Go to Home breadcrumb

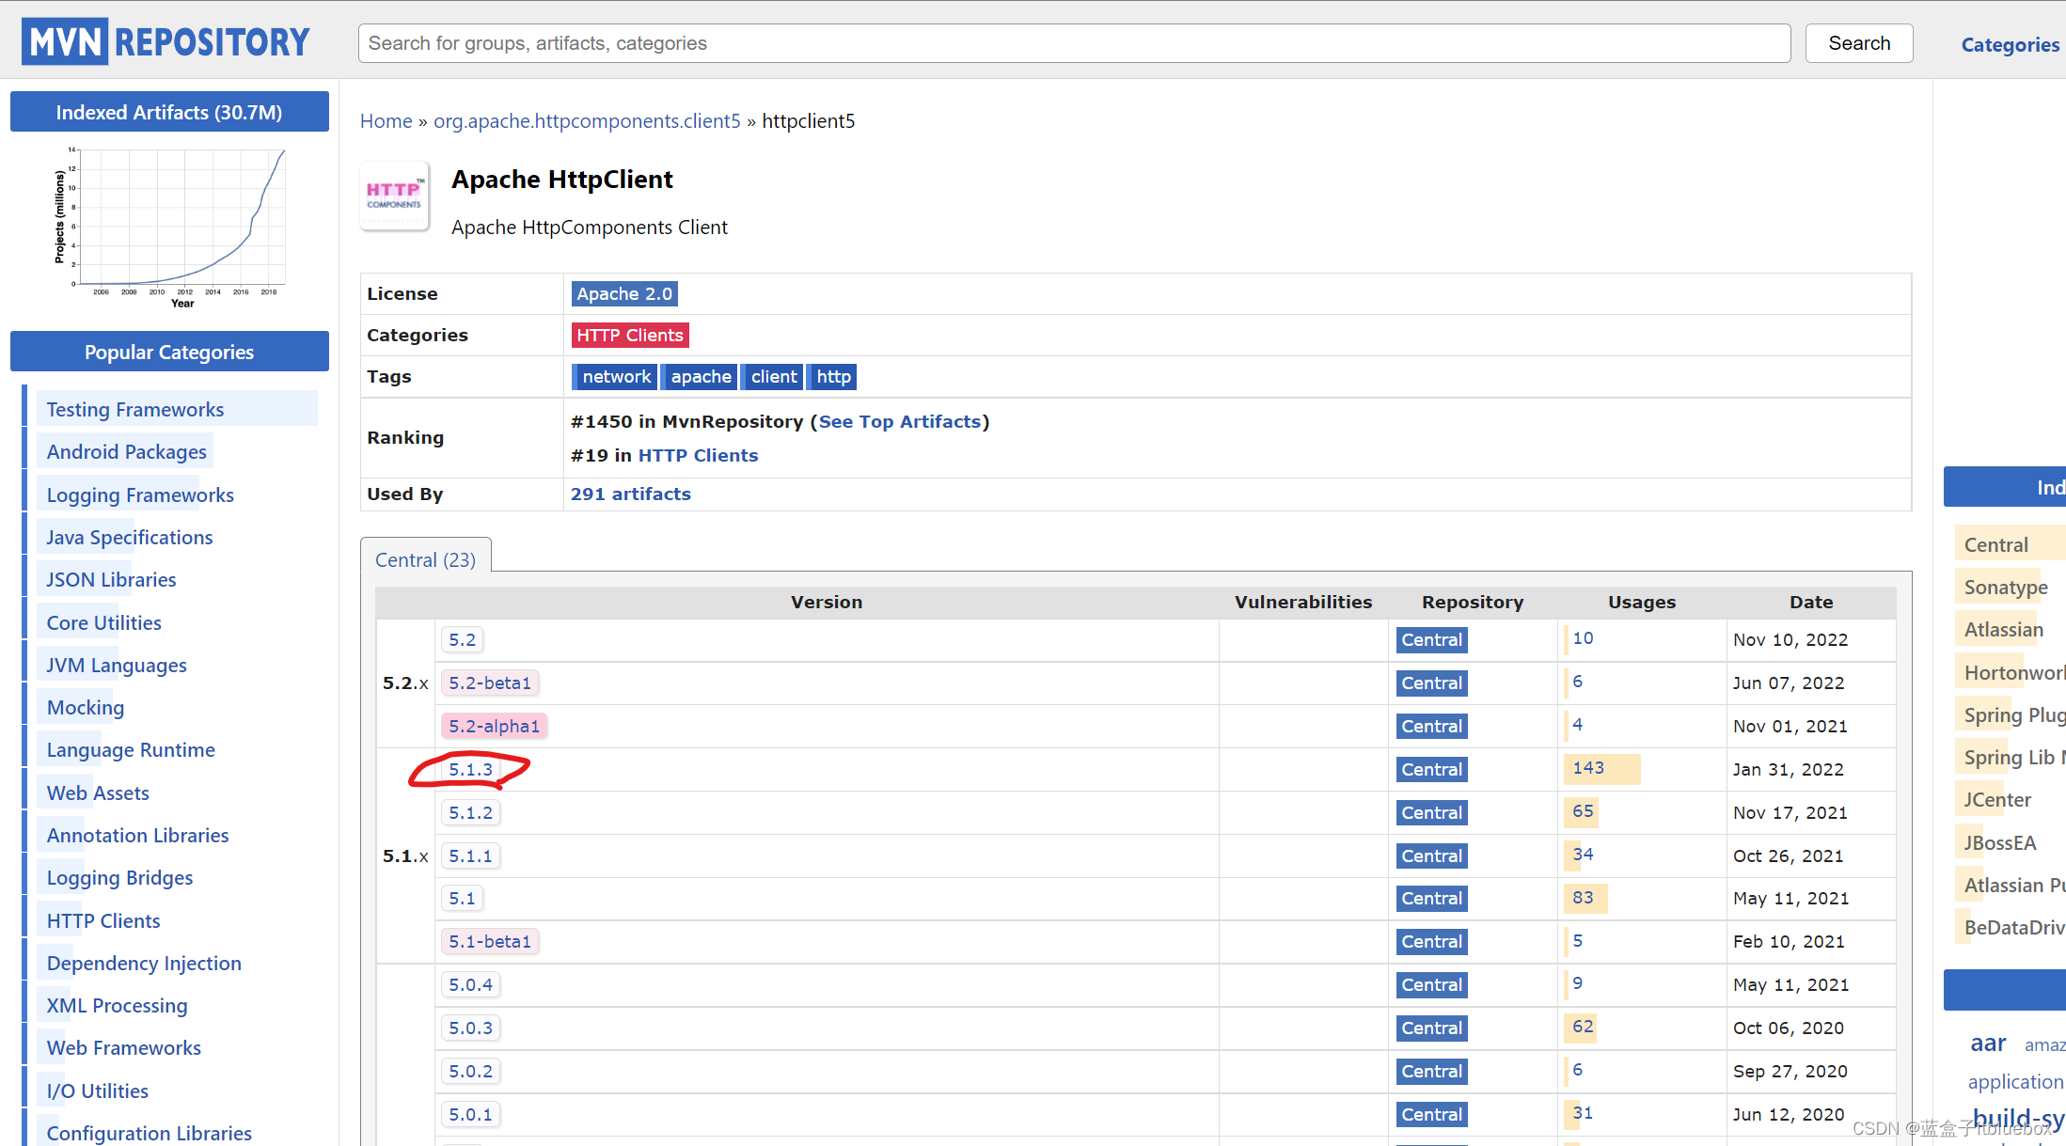[386, 121]
